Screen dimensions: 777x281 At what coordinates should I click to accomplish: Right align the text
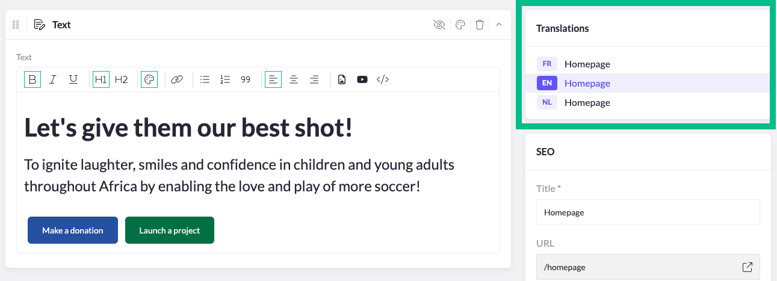pyautogui.click(x=314, y=79)
